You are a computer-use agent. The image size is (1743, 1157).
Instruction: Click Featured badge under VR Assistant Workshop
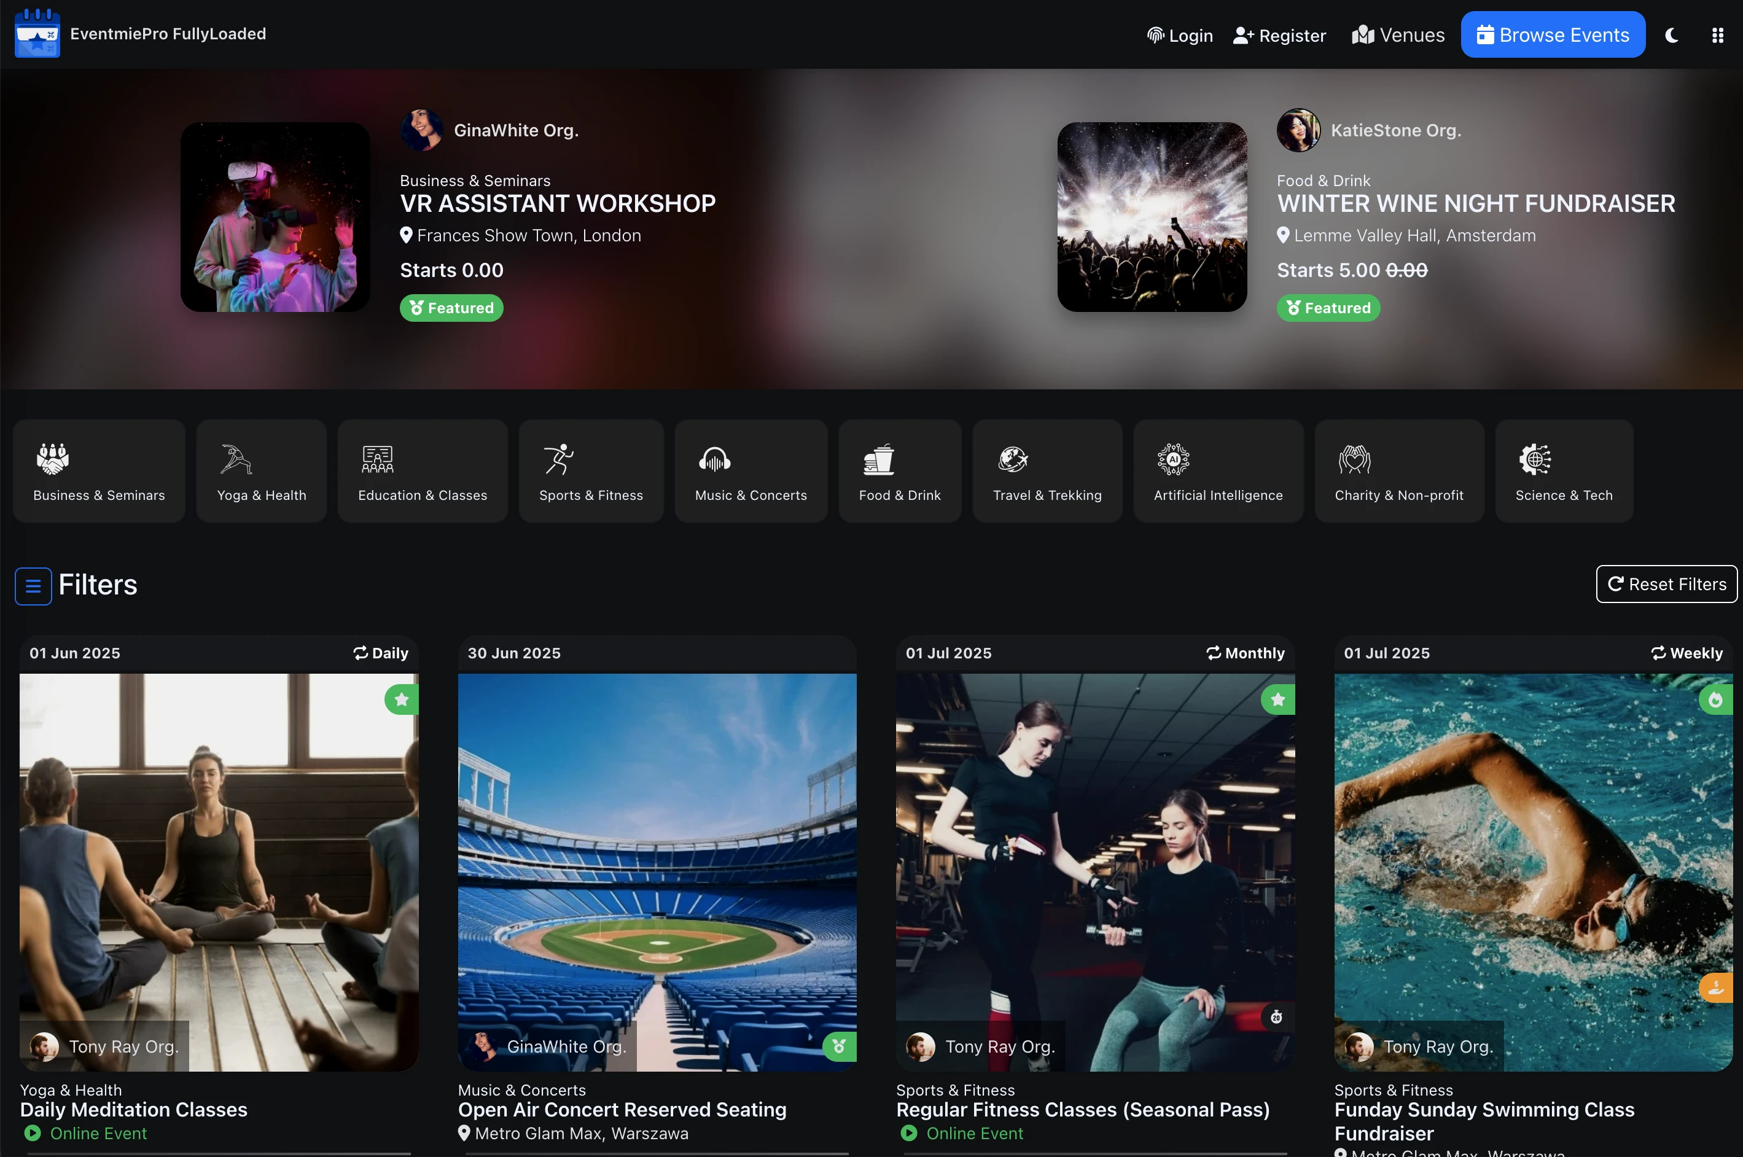(x=451, y=308)
